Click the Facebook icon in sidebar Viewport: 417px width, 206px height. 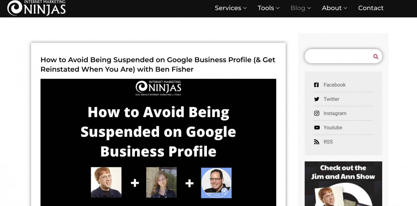pyautogui.click(x=317, y=85)
